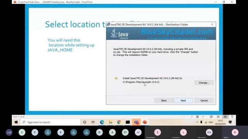Open the Windows Start menu
The width and height of the screenshot is (248, 139).
[16, 122]
